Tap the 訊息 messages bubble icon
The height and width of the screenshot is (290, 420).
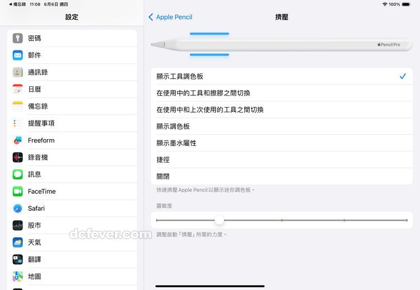click(x=18, y=174)
